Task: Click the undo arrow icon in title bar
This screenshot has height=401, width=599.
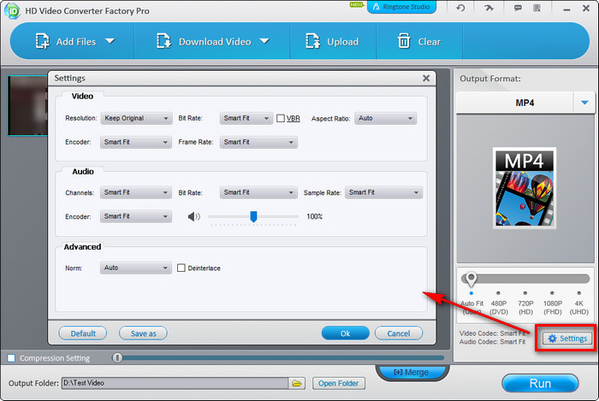Action: tap(460, 8)
